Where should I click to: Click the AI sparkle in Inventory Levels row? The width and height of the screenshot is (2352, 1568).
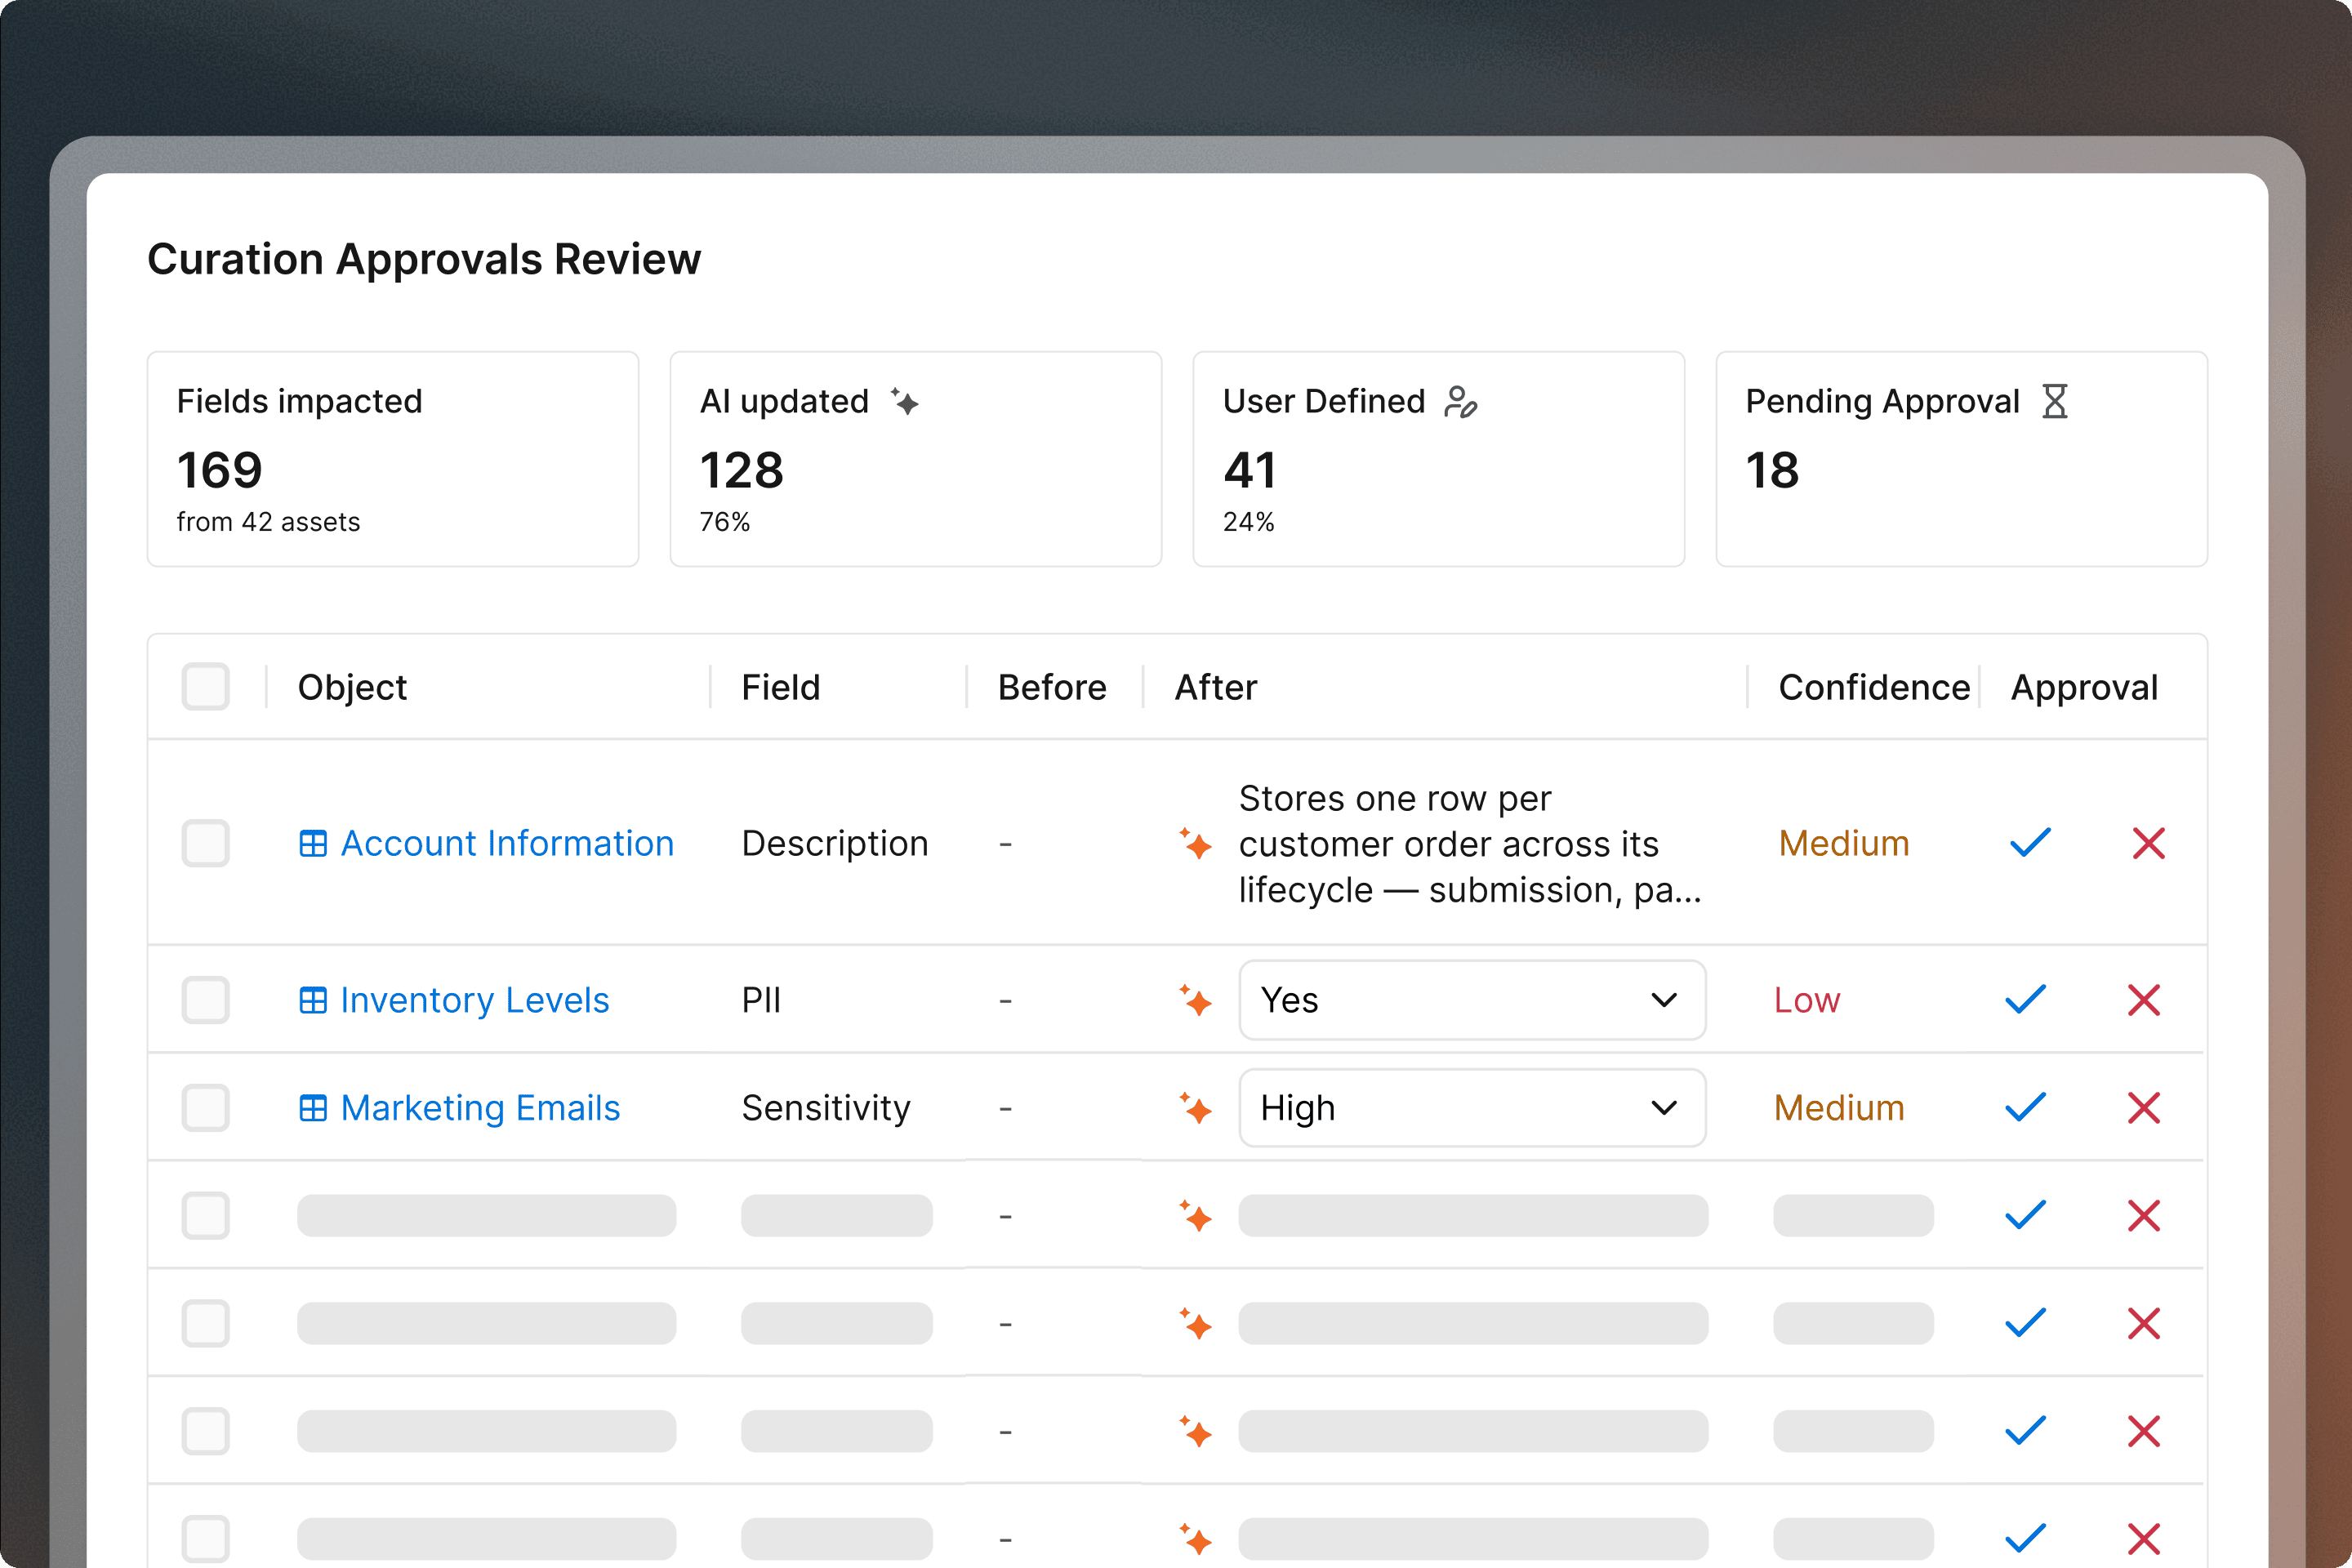(1195, 999)
